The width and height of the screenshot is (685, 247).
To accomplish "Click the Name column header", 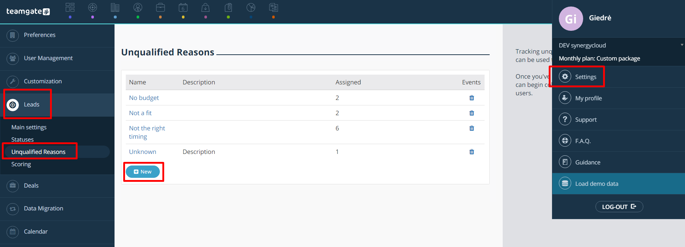I will click(x=137, y=82).
